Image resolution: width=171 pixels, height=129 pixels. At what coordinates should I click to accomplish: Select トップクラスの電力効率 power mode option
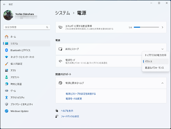(155, 55)
